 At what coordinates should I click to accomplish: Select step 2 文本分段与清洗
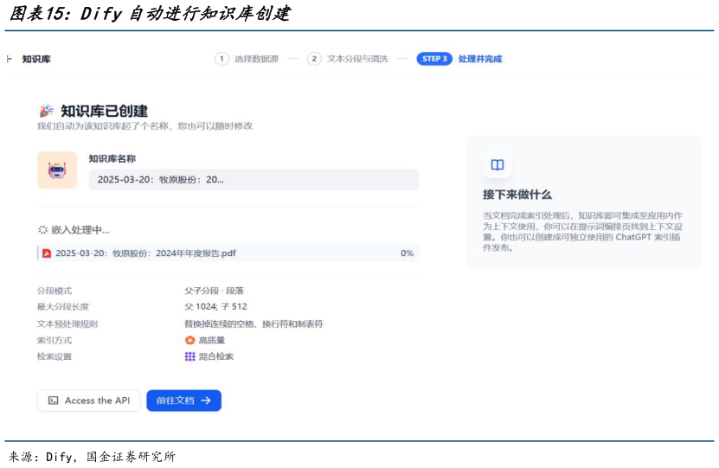tap(348, 59)
